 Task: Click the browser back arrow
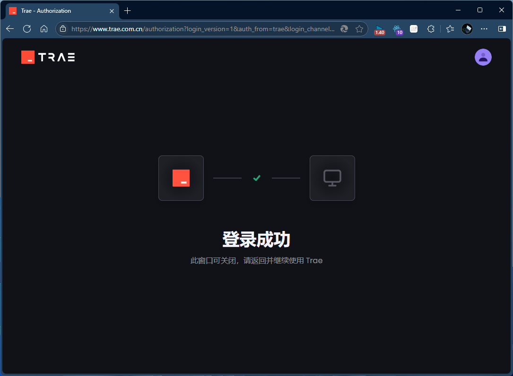[10, 29]
